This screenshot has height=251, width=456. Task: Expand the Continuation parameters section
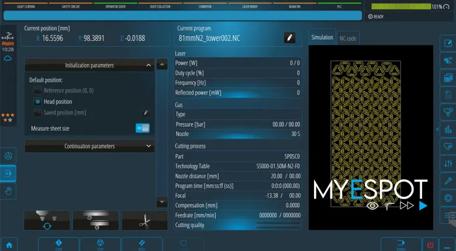[x=148, y=146]
